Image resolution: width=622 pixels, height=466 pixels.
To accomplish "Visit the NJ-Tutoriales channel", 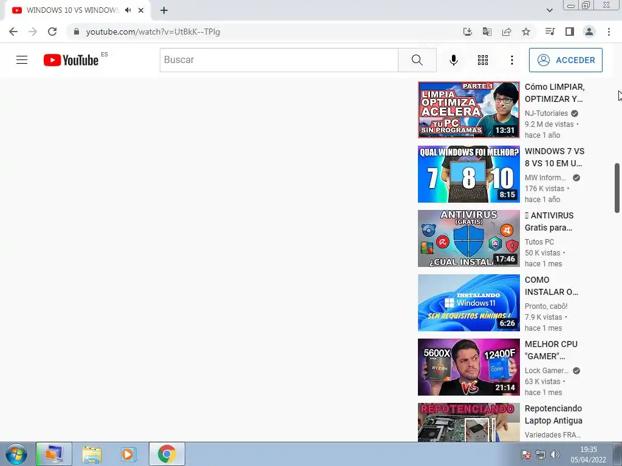I will tap(546, 113).
